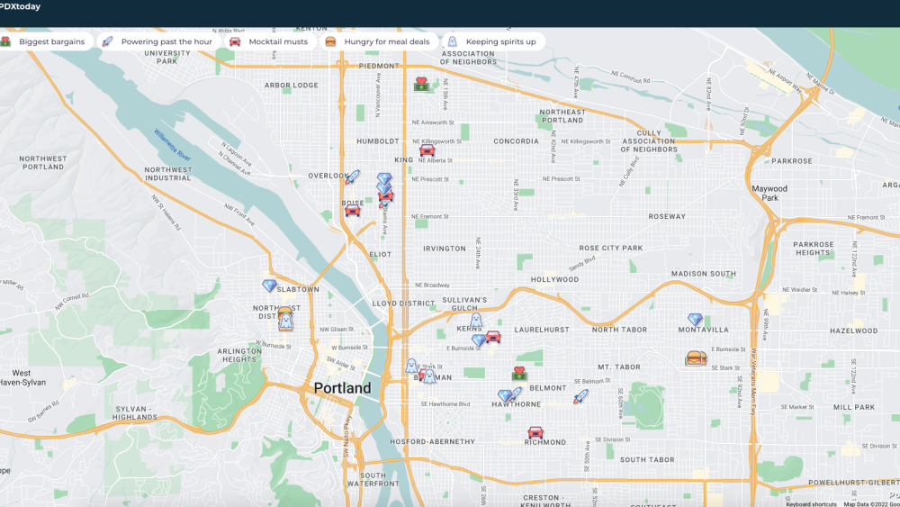The width and height of the screenshot is (900, 507).
Task: Open Keyboard shortcuts on the map
Action: [x=811, y=504]
